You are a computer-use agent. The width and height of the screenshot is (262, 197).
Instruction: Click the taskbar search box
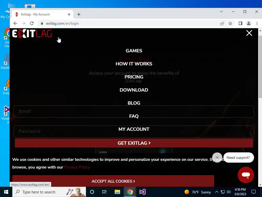coord(49,192)
